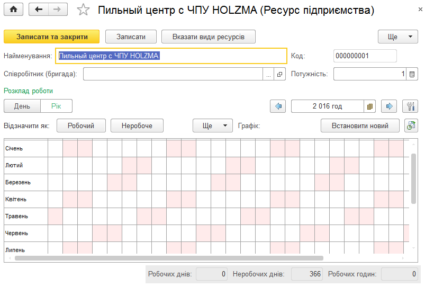The width and height of the screenshot is (425, 287).
Task: Add form to favorites star
Action: pyautogui.click(x=83, y=10)
